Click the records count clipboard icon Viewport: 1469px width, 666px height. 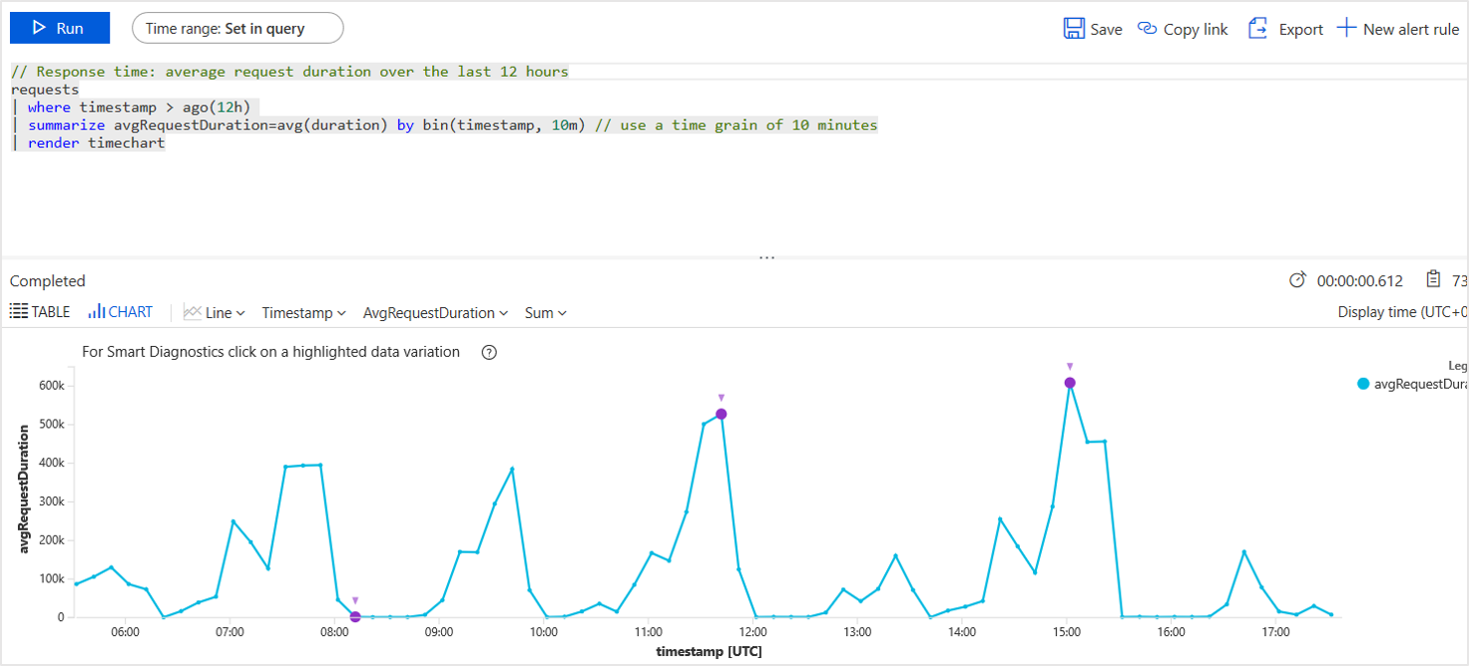pyautogui.click(x=1434, y=279)
